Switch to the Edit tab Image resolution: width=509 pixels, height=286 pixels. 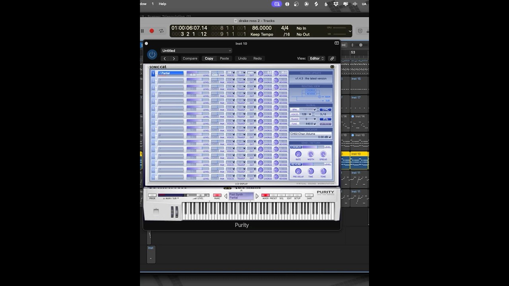pyautogui.click(x=289, y=195)
